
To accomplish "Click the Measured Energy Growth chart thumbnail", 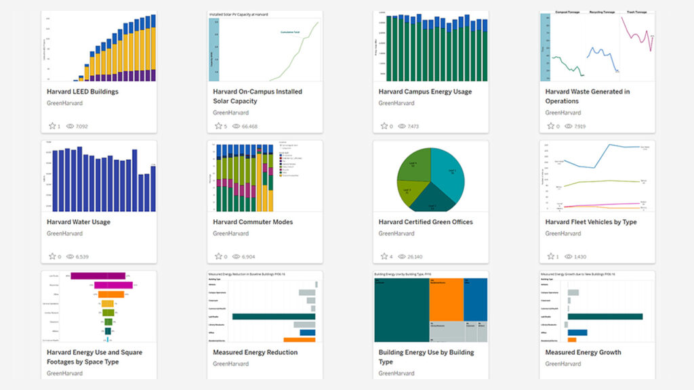I will pyautogui.click(x=597, y=307).
